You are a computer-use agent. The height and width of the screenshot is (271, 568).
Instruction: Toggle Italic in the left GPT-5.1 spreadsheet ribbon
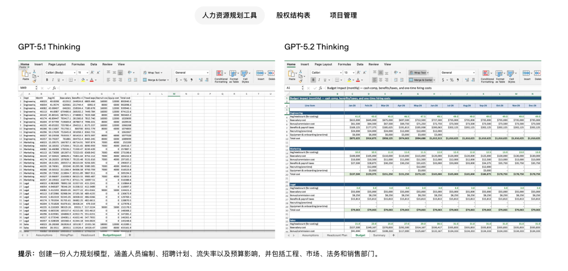pyautogui.click(x=53, y=80)
